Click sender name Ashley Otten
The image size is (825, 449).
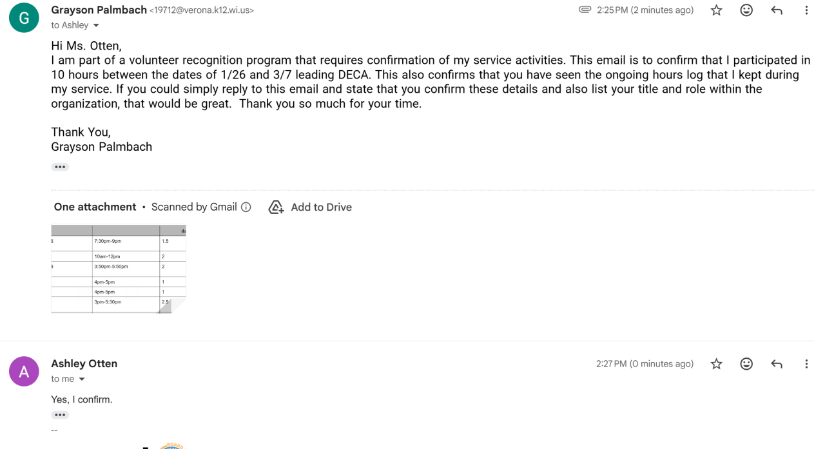point(84,363)
